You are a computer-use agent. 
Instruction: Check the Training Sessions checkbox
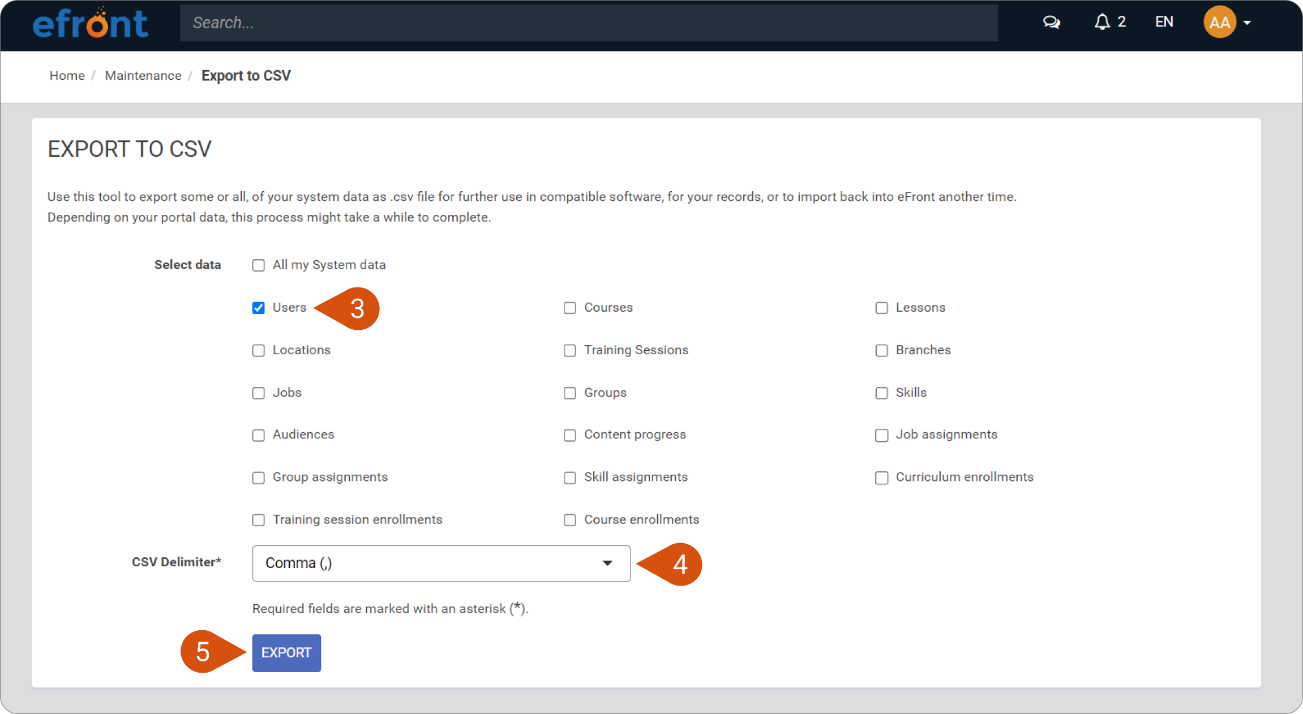[570, 350]
